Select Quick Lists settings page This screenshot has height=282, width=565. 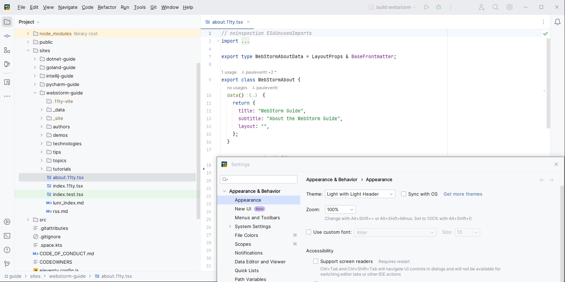pyautogui.click(x=258, y=270)
